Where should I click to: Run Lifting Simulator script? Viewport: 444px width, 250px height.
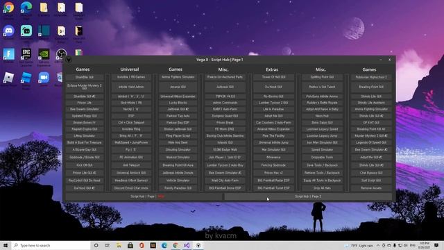coord(85,136)
